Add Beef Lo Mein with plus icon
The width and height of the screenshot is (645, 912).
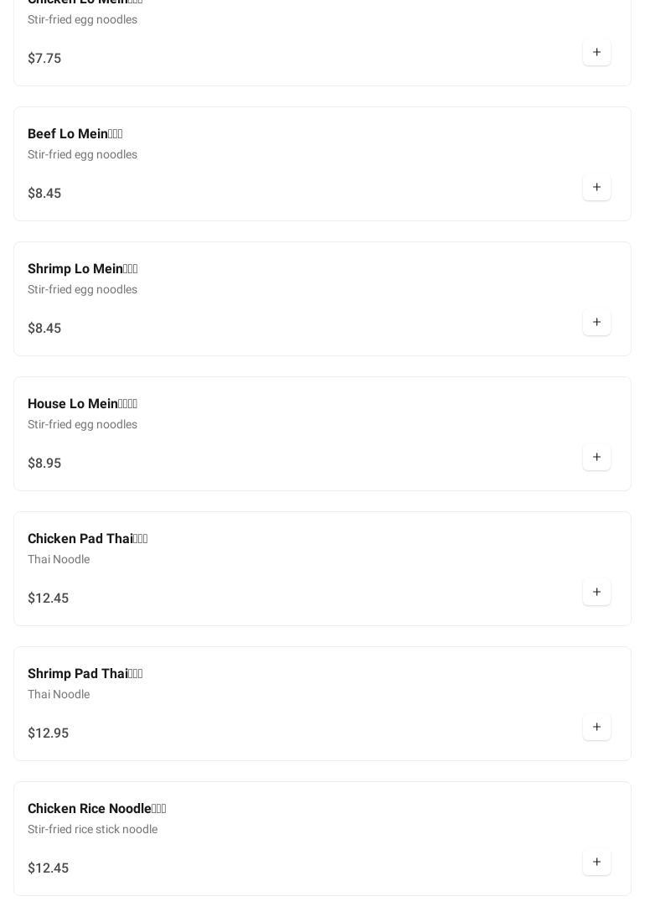[596, 187]
